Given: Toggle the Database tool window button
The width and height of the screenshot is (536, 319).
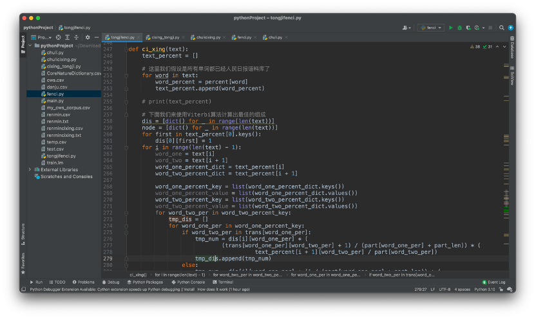Looking at the screenshot, I should [x=512, y=48].
